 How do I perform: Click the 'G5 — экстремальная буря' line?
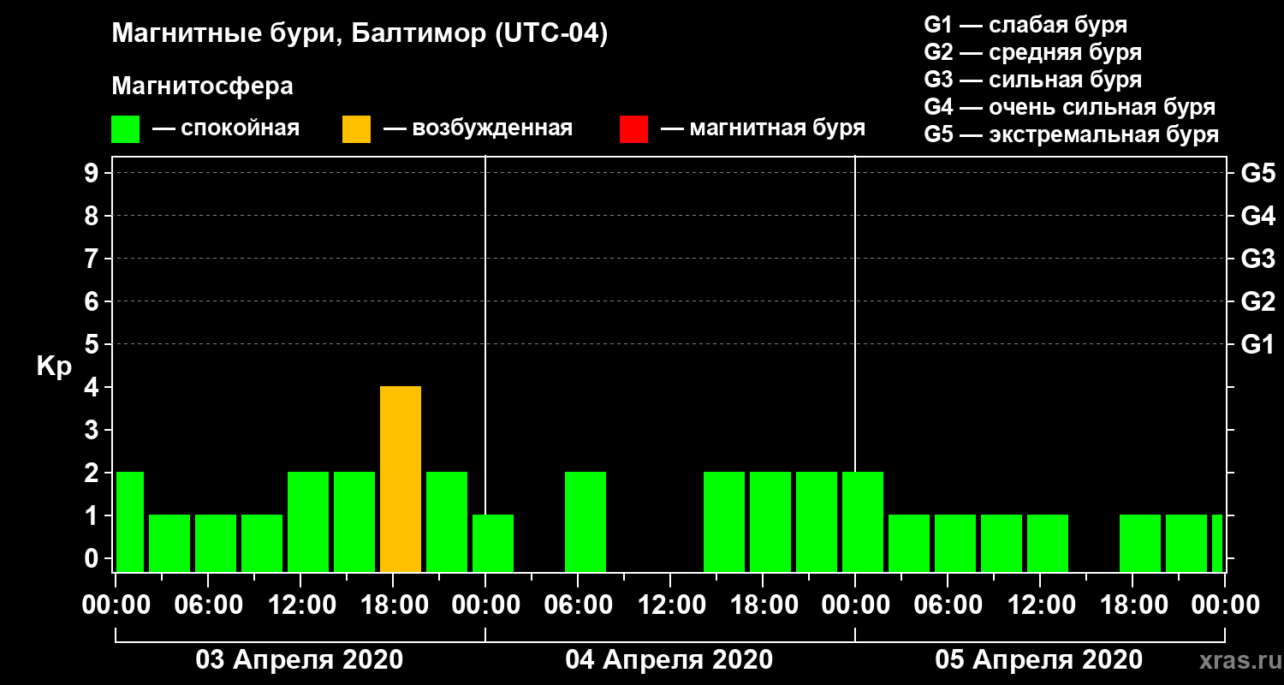click(1071, 134)
